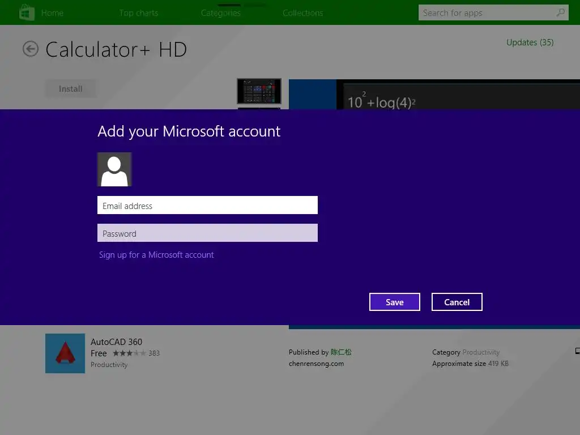This screenshot has height=435, width=580.
Task: Open Sign up for a Microsoft account
Action: (156, 255)
